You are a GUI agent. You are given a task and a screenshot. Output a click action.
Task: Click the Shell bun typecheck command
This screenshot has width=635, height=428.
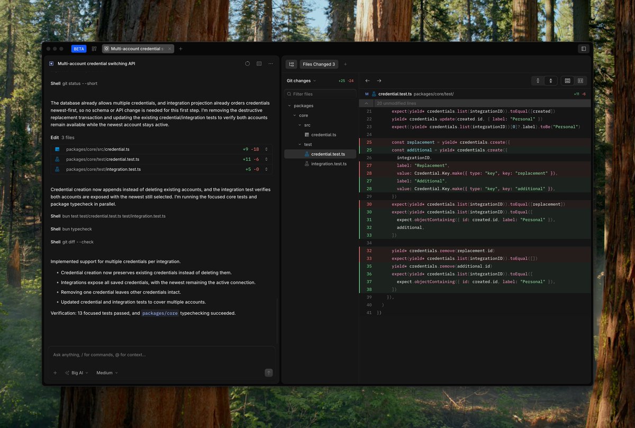point(71,229)
